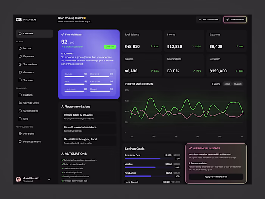This screenshot has height=199, width=265.
Task: Click the sparkle icon on Ask Finance AI
Action: point(228,20)
